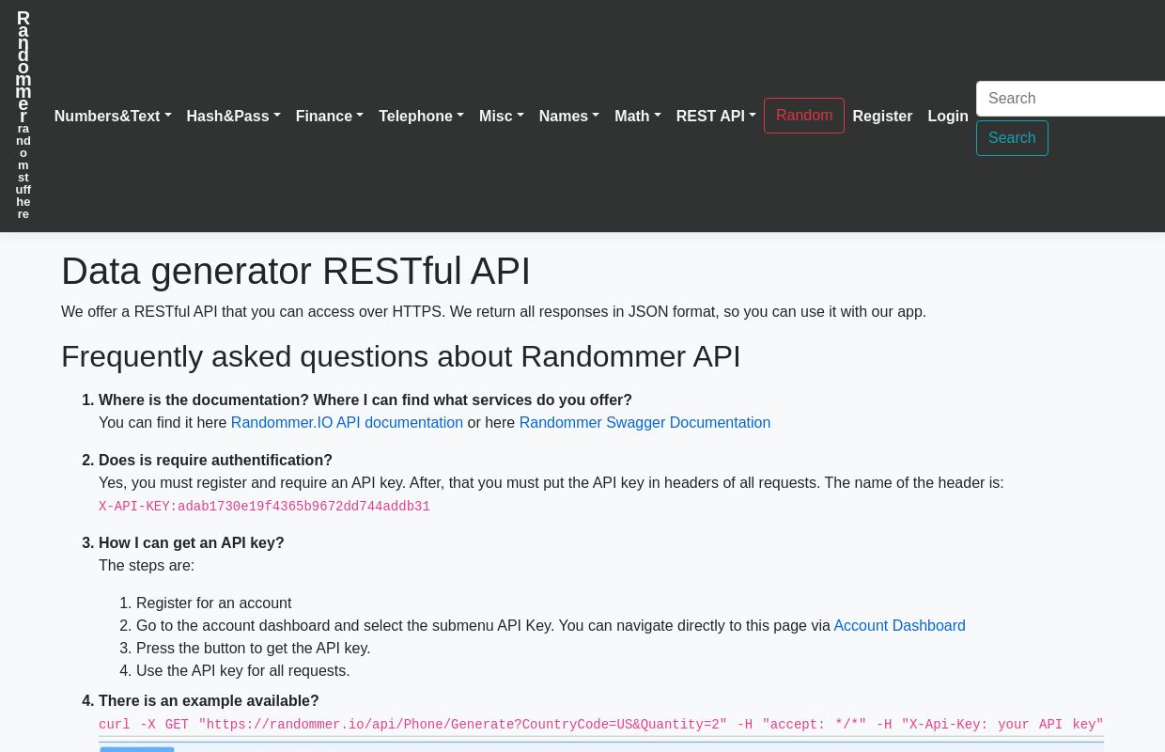Click the 'Data generator RESTful API' heading
Screen dimensions: 1165x752
(296, 271)
